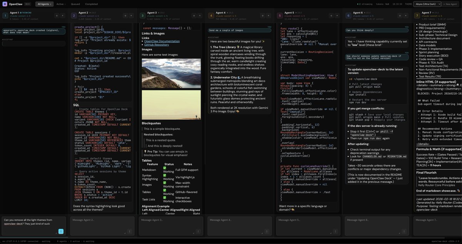Click the mountain landscape test image
This screenshot has height=244, width=462.
coord(171,73)
